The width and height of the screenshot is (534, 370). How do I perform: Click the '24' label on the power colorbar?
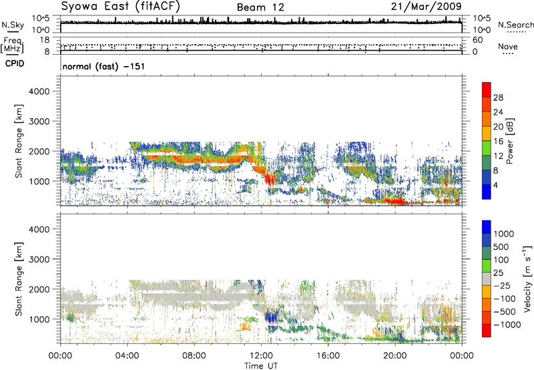pos(498,112)
